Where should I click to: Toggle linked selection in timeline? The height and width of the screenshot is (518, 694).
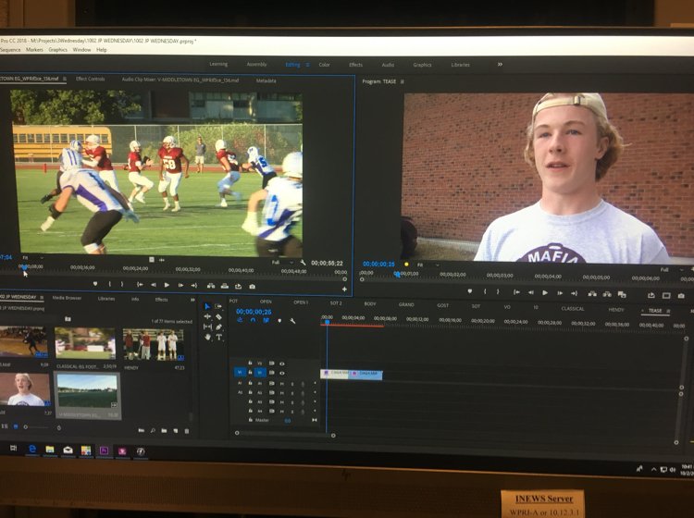click(x=266, y=320)
